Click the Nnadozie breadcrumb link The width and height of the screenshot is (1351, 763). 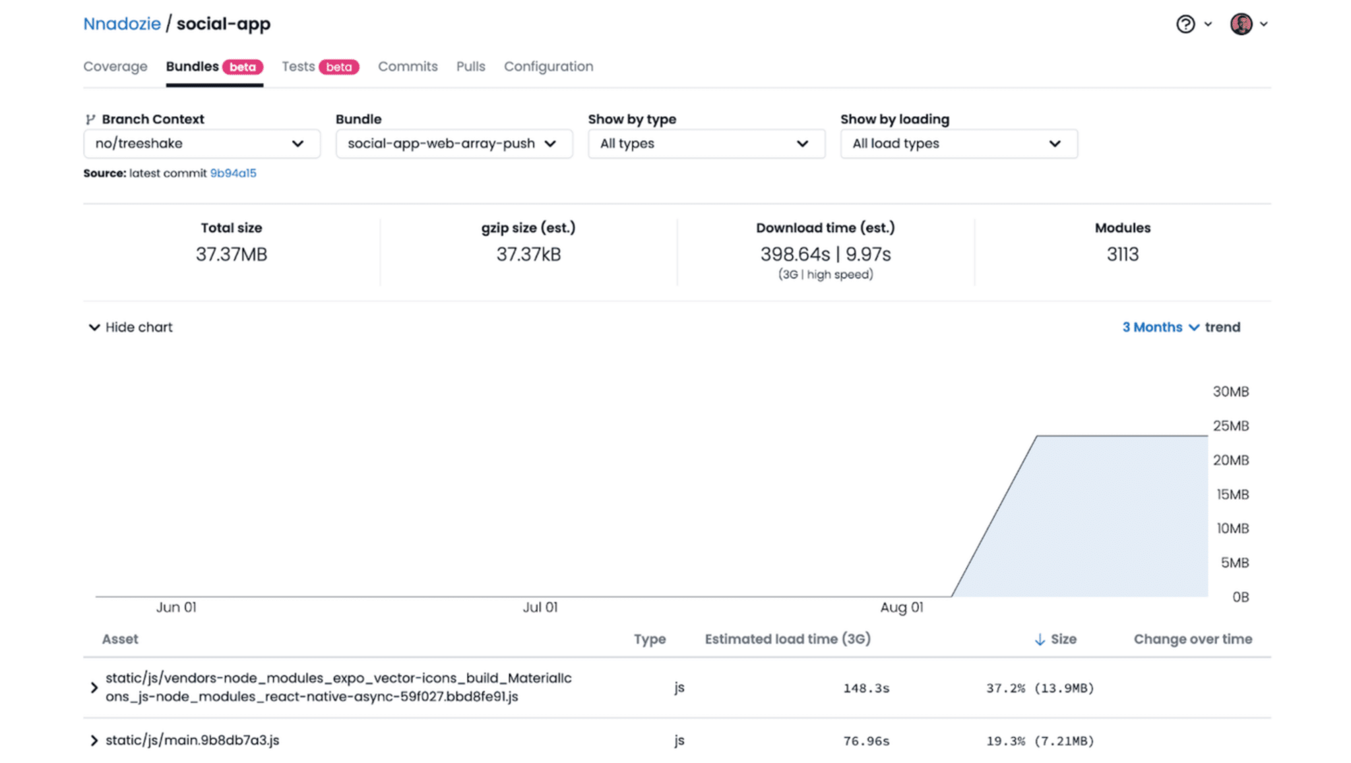pyautogui.click(x=121, y=23)
